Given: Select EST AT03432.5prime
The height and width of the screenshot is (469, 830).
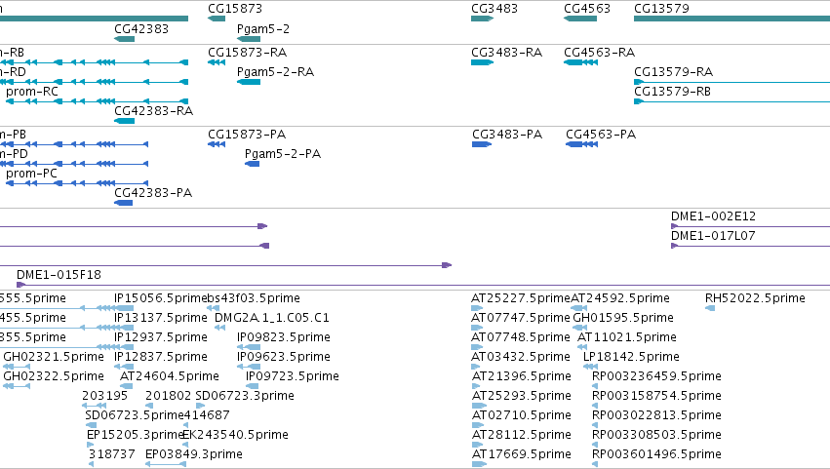Looking at the screenshot, I should pyautogui.click(x=475, y=367).
